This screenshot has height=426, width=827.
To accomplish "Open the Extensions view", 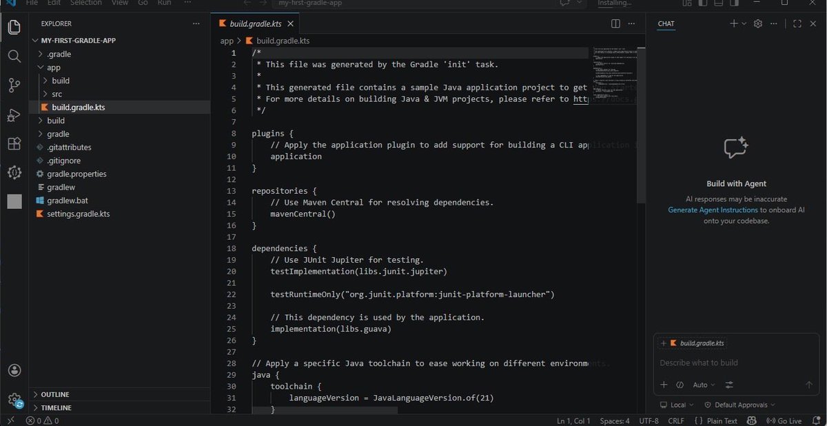I will 14,143.
